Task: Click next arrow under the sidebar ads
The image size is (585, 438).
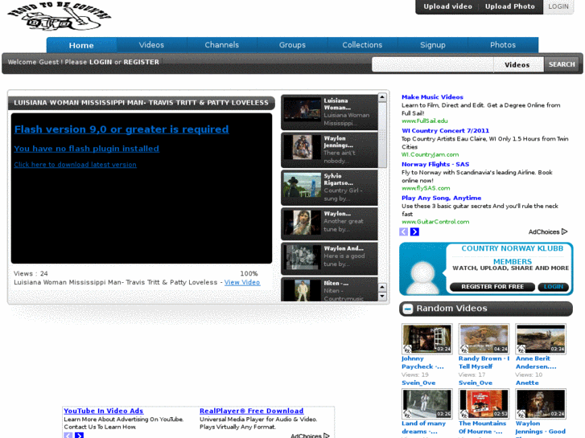Action: [x=414, y=232]
